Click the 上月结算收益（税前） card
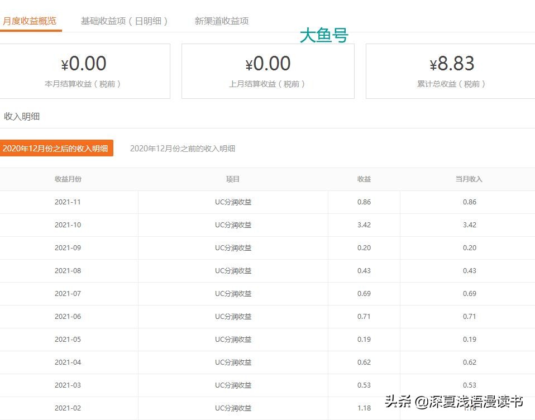The image size is (535, 420). point(269,71)
